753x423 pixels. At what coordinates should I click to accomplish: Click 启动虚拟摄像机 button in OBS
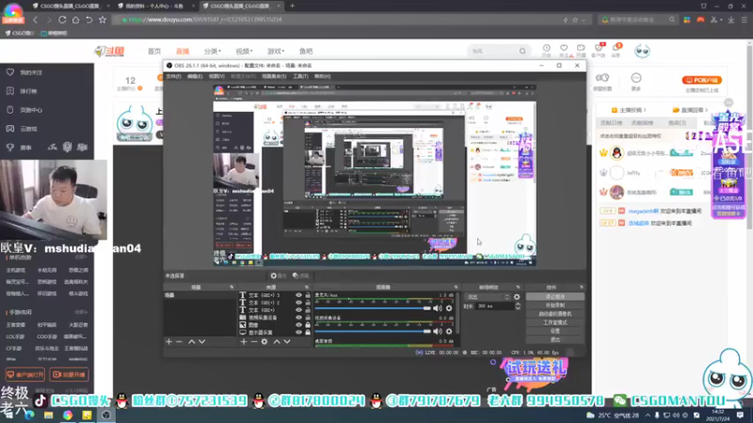[x=555, y=314]
